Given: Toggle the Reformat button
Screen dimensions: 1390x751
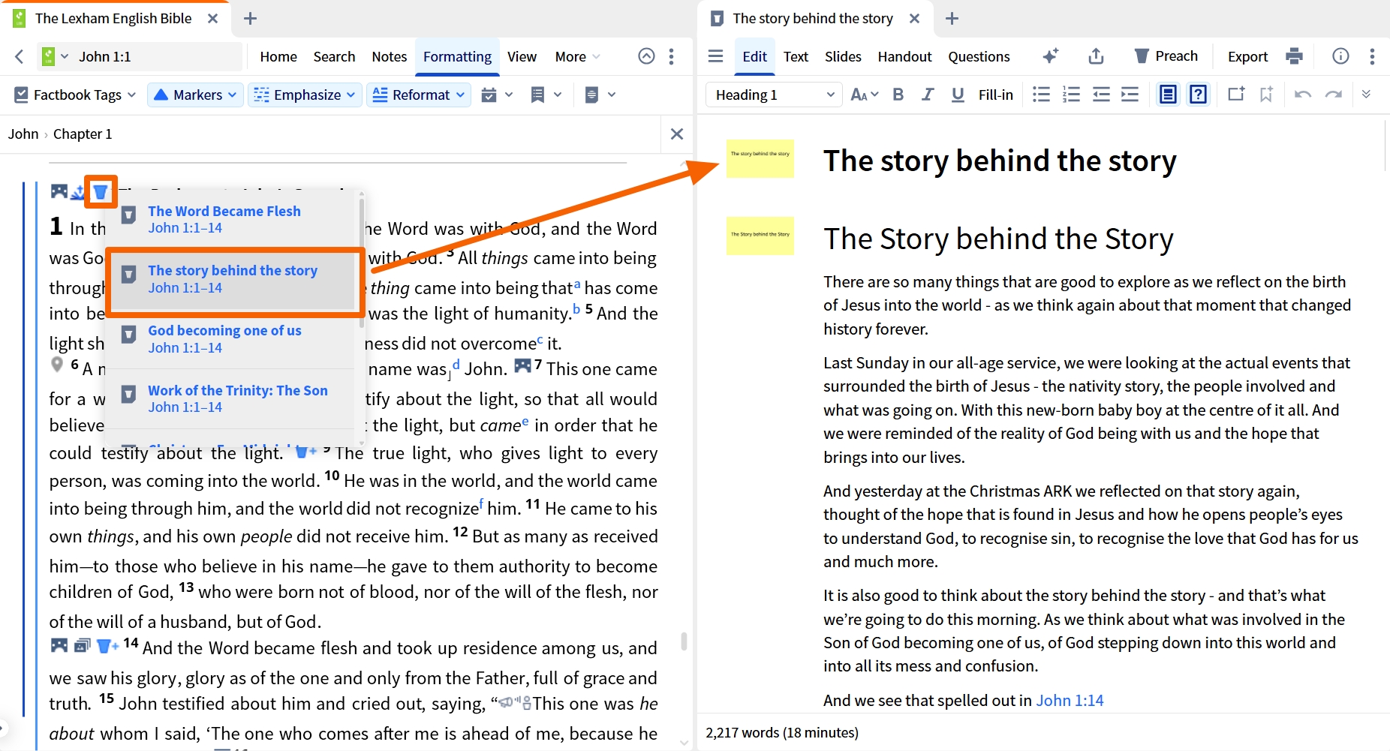Looking at the screenshot, I should [411, 95].
